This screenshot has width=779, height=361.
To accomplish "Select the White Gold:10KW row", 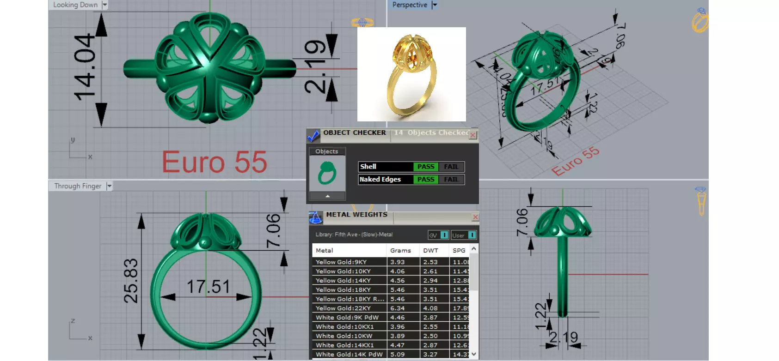I will tap(391, 336).
